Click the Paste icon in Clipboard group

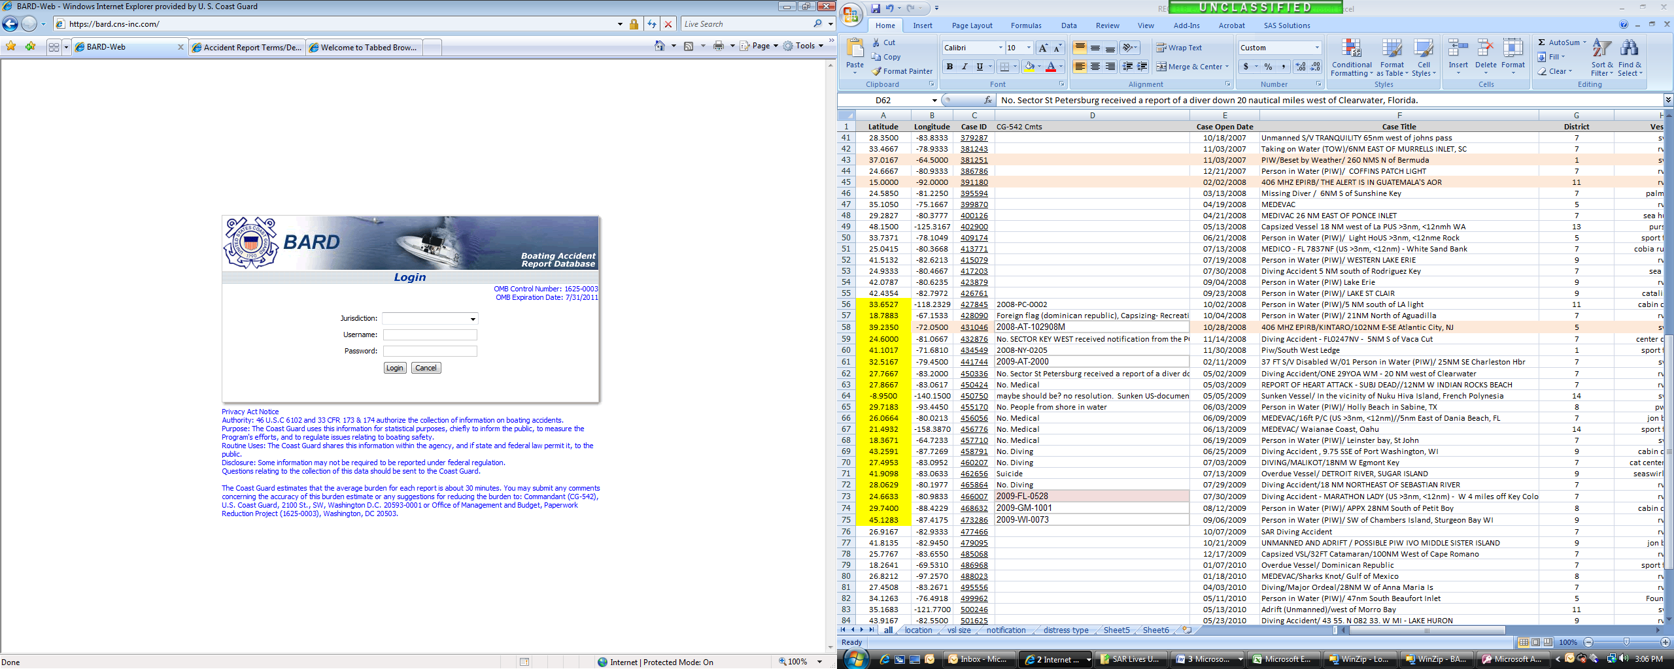pyautogui.click(x=854, y=50)
